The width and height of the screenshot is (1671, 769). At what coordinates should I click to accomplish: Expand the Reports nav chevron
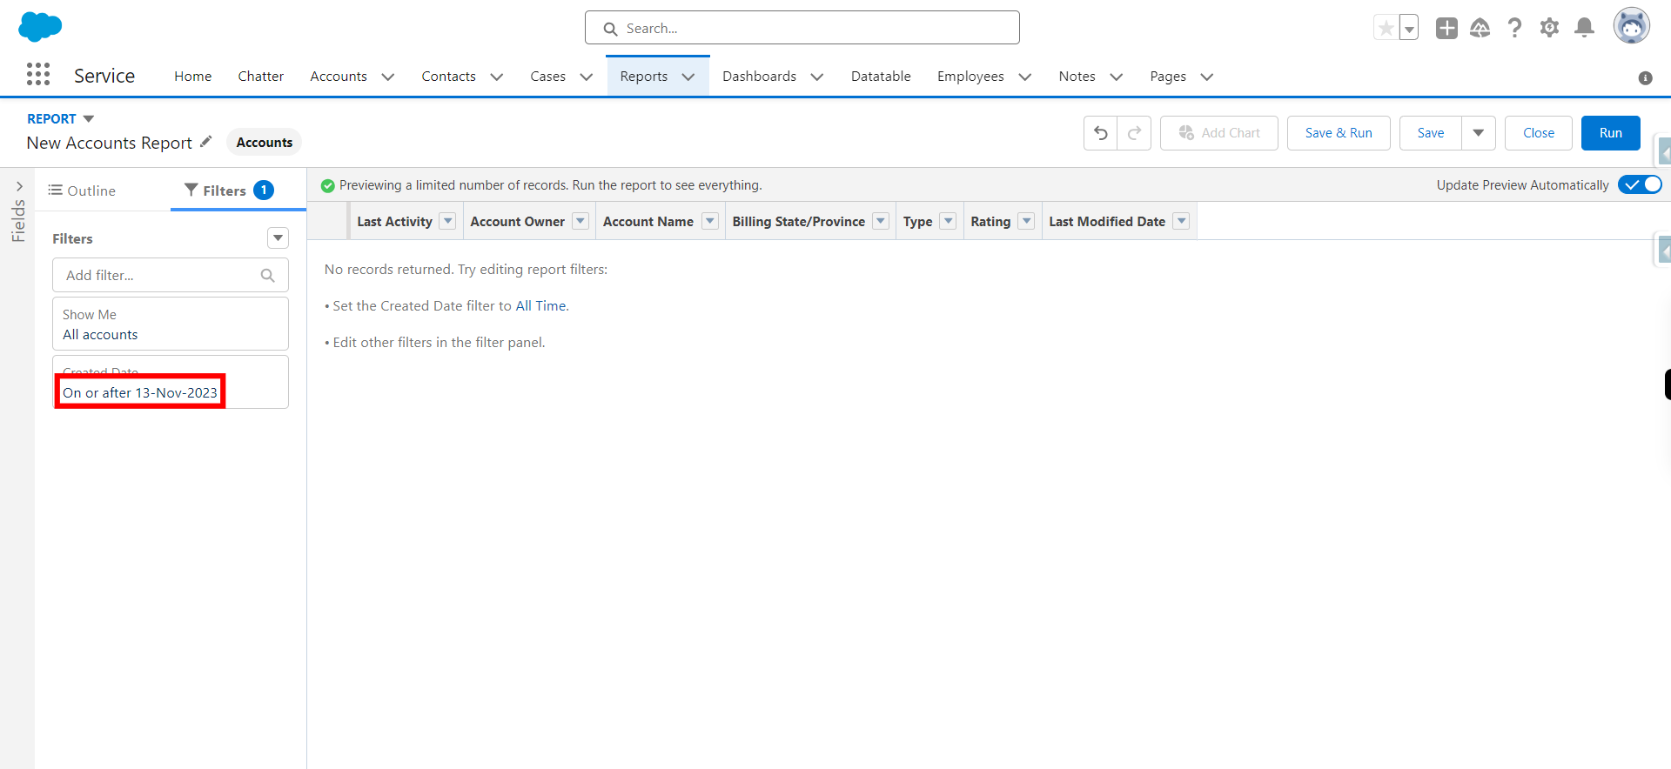coord(688,77)
